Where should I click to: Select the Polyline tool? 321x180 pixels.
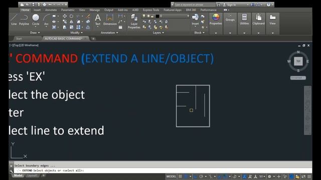tap(24, 19)
